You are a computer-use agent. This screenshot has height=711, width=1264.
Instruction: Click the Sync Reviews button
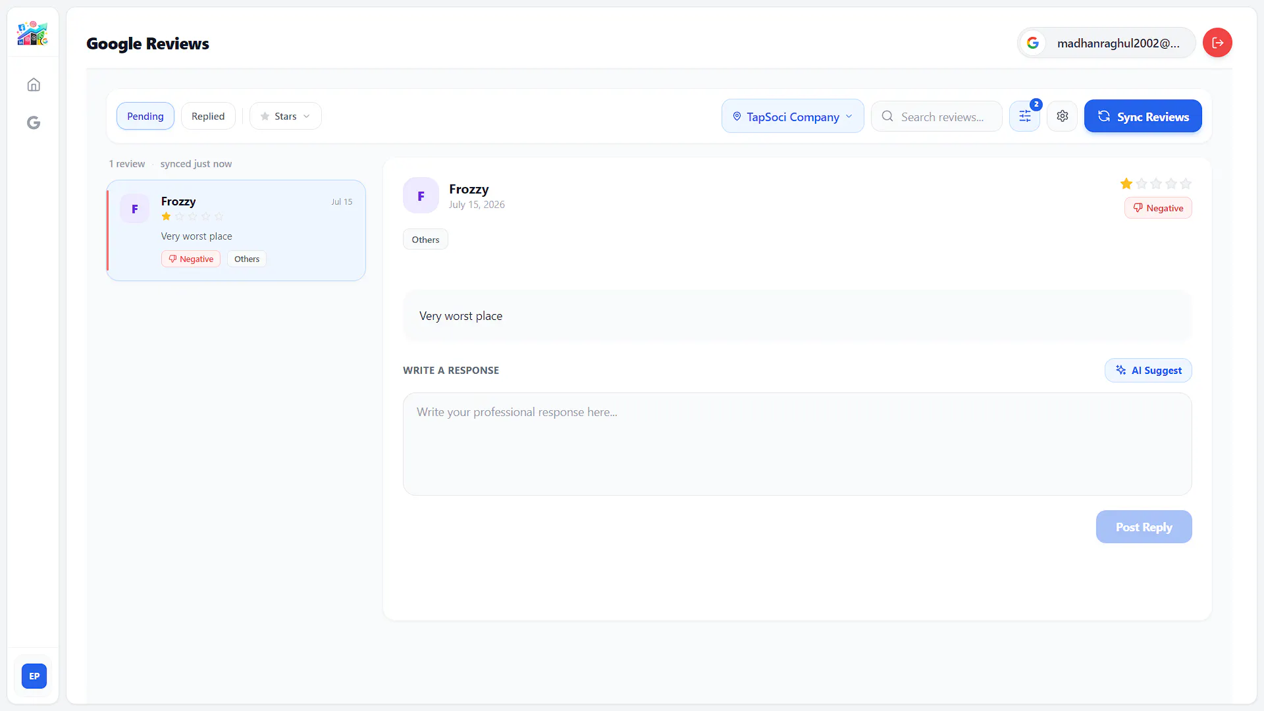[1143, 117]
